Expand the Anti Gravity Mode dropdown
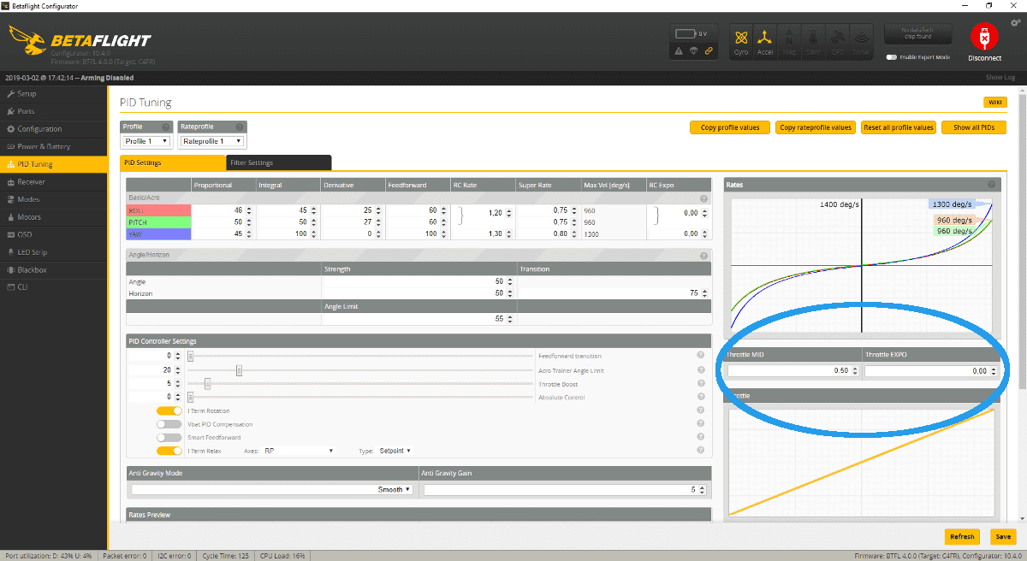This screenshot has width=1027, height=561. click(x=271, y=490)
